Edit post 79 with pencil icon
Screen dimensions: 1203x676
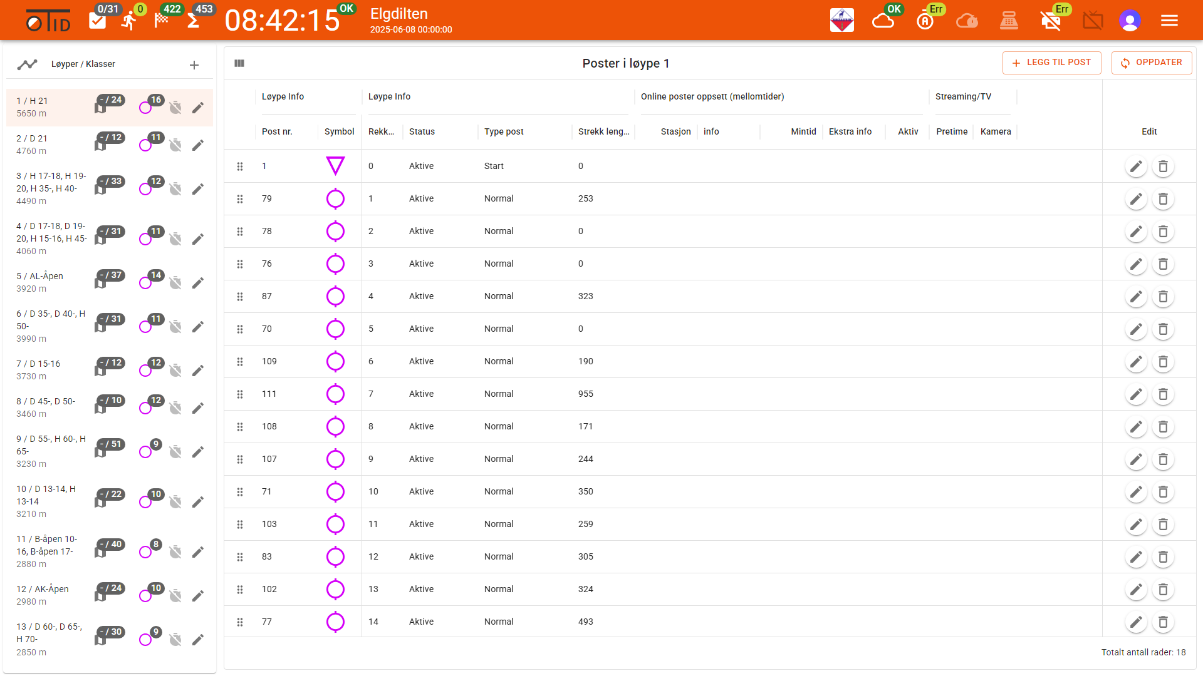click(x=1136, y=199)
